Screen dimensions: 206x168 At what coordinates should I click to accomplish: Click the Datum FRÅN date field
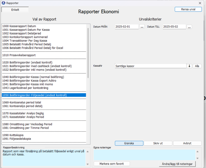click(127, 27)
